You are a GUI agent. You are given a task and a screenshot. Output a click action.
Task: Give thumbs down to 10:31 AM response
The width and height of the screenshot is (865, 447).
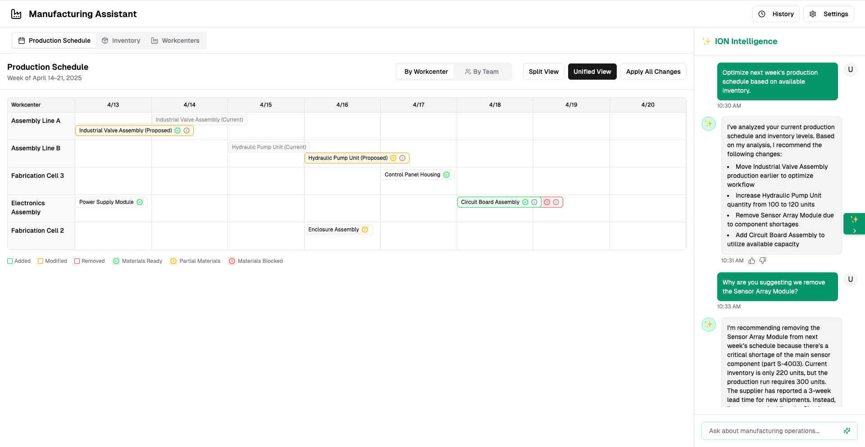pyautogui.click(x=763, y=261)
